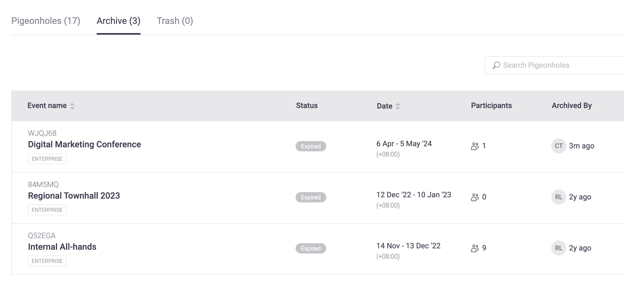Click the search magnifier icon
Image resolution: width=624 pixels, height=286 pixels.
pos(496,65)
